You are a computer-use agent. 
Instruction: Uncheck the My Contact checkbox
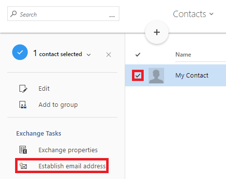point(138,76)
